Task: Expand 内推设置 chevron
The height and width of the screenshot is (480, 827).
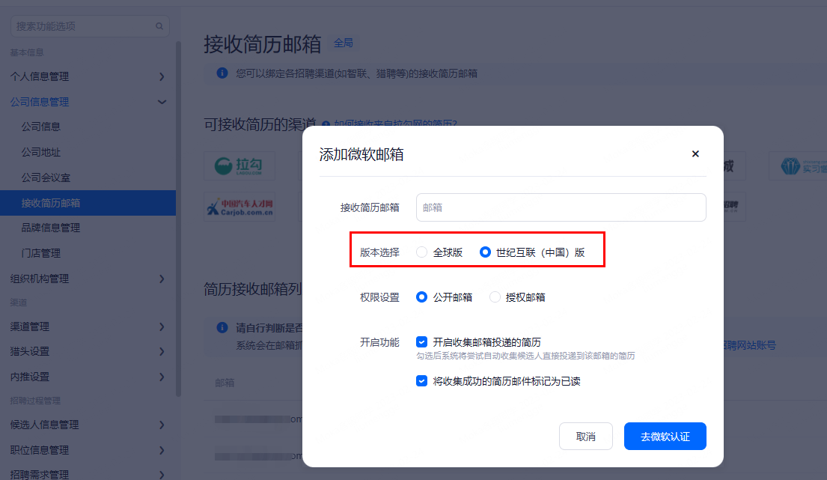Action: pos(162,377)
